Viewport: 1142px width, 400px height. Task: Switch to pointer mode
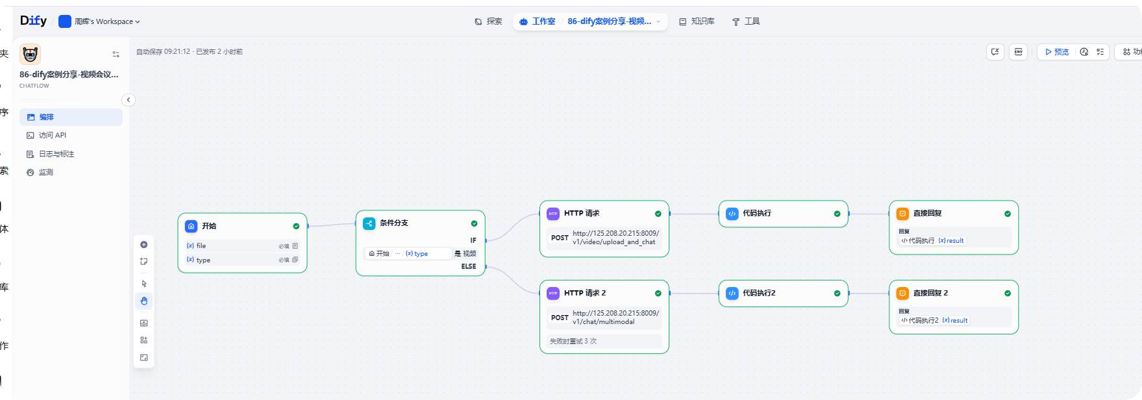pos(144,284)
